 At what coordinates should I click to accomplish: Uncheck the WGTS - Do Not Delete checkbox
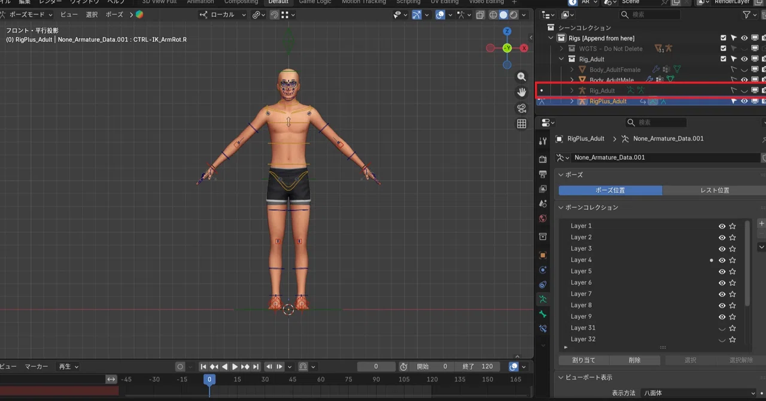click(724, 48)
